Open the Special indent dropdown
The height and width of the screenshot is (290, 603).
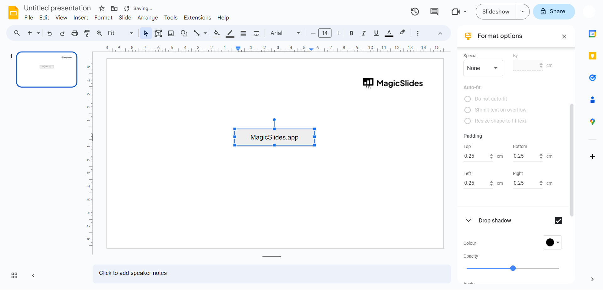click(483, 68)
